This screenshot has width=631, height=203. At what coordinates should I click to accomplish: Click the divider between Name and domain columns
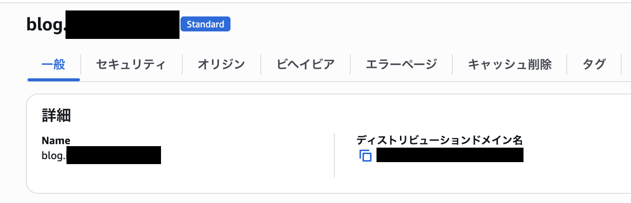(x=334, y=156)
